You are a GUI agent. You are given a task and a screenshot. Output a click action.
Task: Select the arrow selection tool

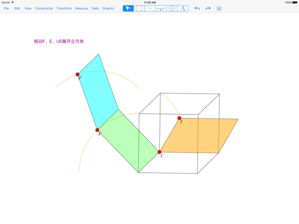point(128,8)
